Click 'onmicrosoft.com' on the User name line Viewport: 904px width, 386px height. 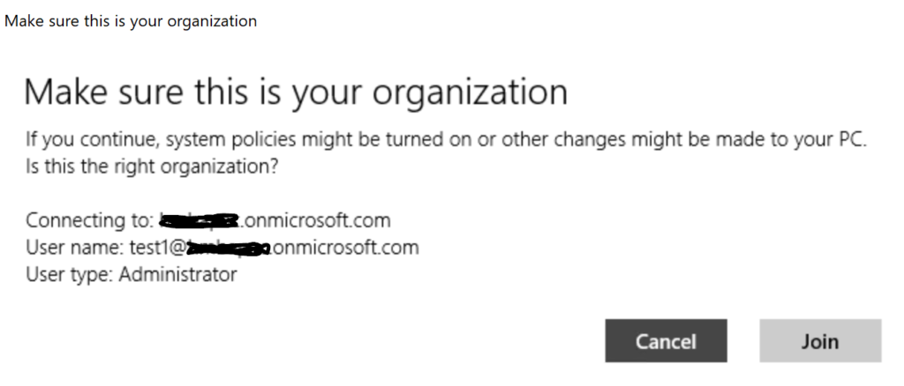(x=345, y=248)
